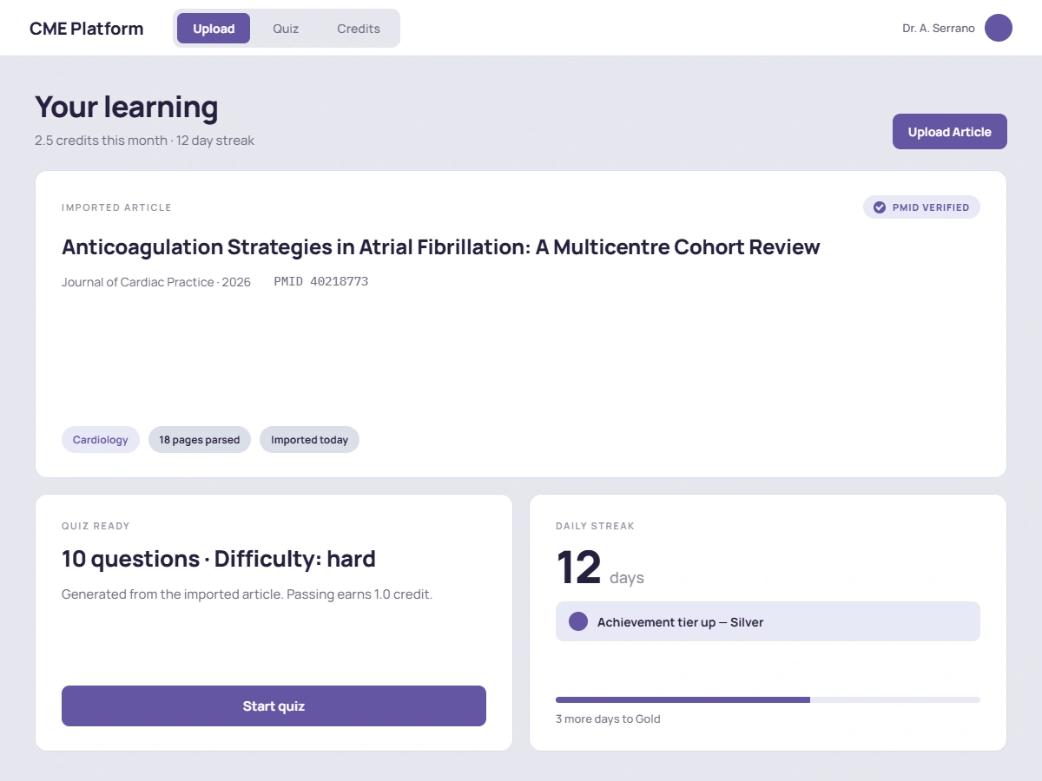The width and height of the screenshot is (1042, 781).
Task: Start the quiz
Action: click(274, 706)
